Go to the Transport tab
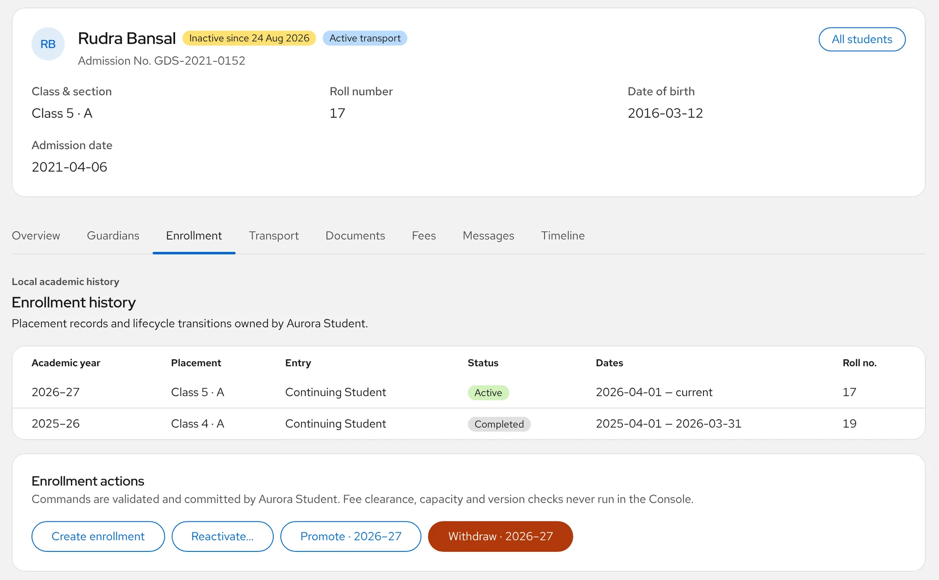This screenshot has height=580, width=939. 274,235
